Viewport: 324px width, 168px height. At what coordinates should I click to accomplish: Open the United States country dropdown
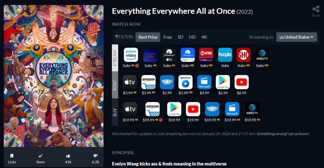coord(296,37)
